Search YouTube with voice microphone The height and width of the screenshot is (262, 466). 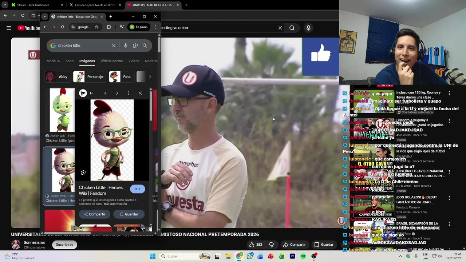(308, 28)
